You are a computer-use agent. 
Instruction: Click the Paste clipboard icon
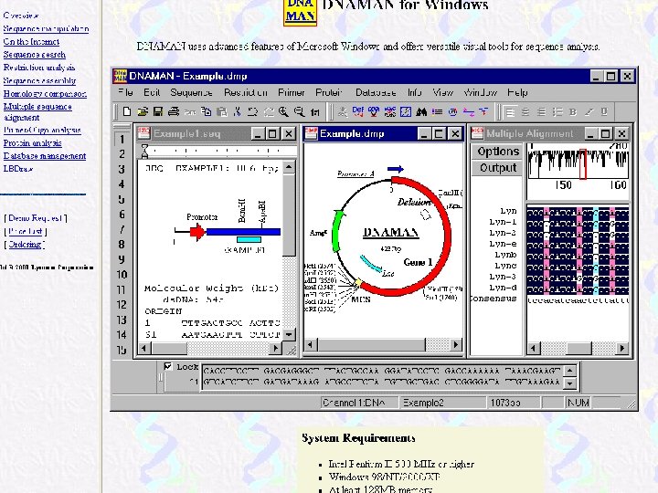click(222, 111)
